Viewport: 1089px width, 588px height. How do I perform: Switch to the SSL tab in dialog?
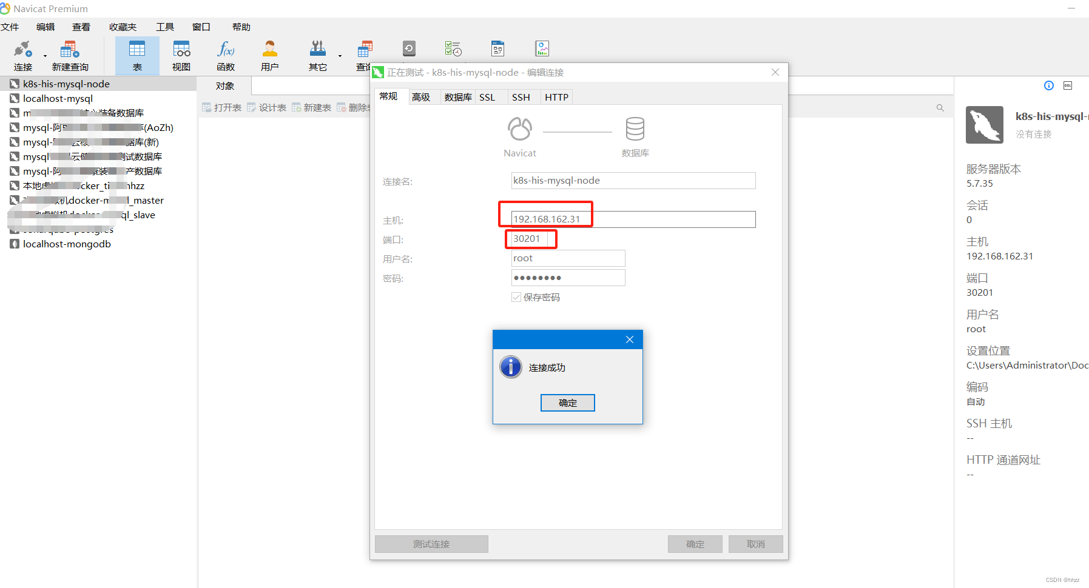tap(487, 97)
